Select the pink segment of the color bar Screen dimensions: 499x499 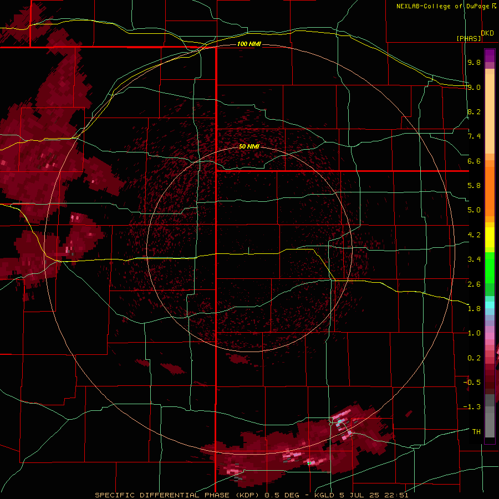490,336
